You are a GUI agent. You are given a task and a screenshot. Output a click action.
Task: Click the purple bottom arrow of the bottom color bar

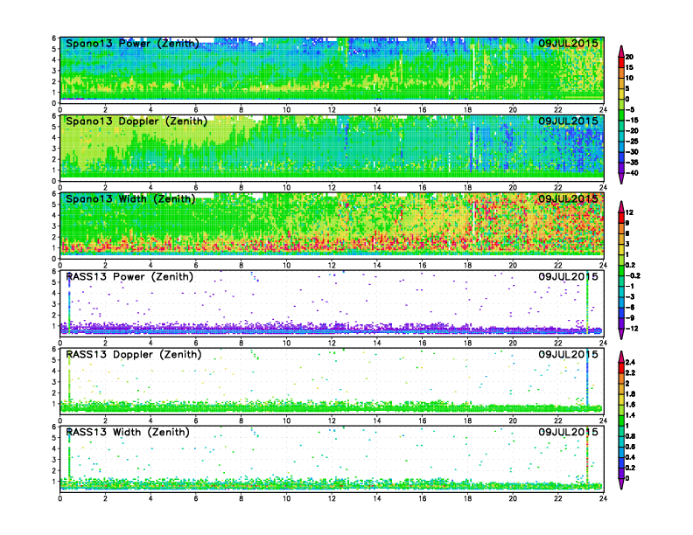coord(621,483)
